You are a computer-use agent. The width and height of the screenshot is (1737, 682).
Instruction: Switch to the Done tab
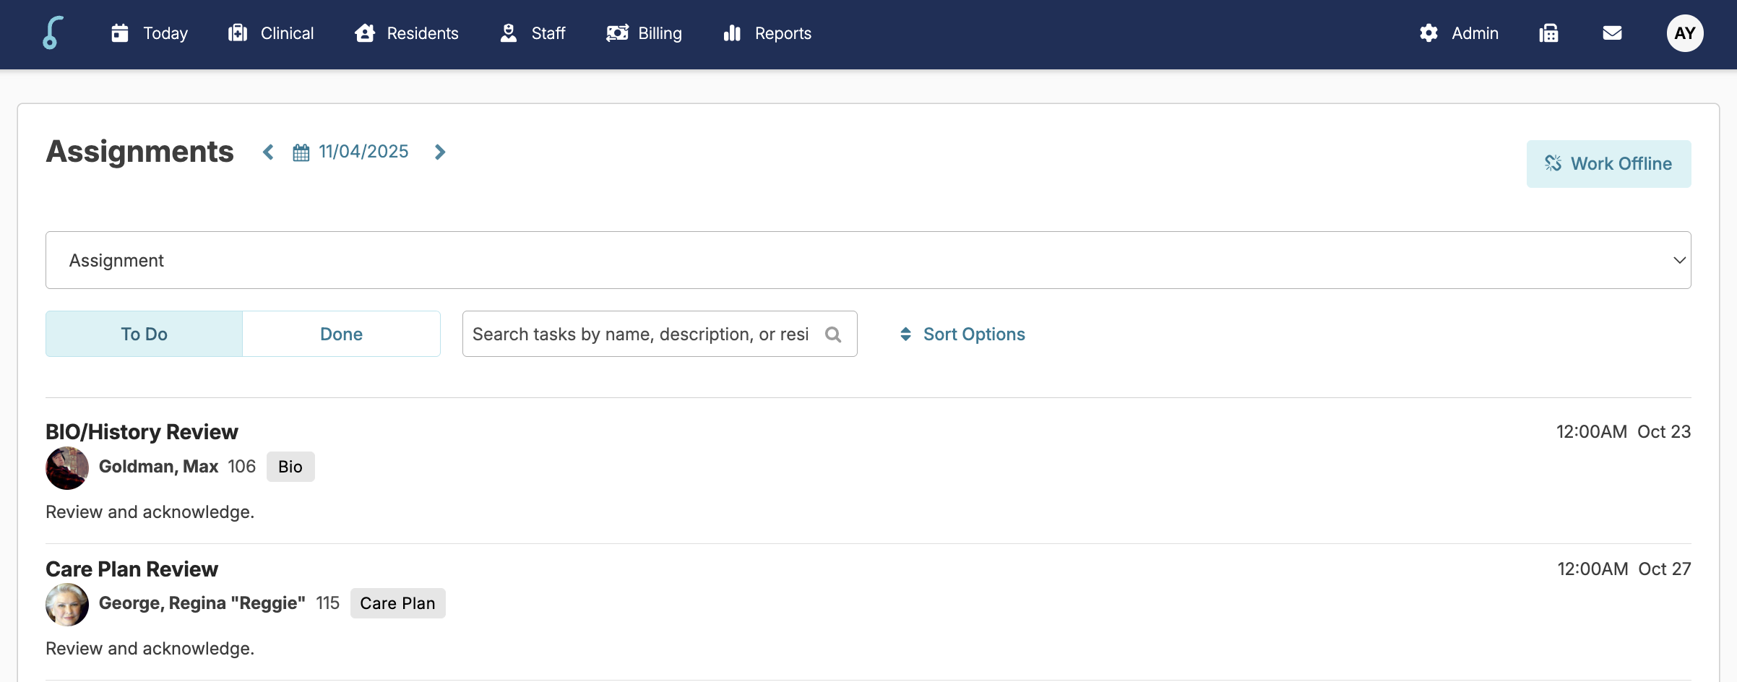coord(341,334)
